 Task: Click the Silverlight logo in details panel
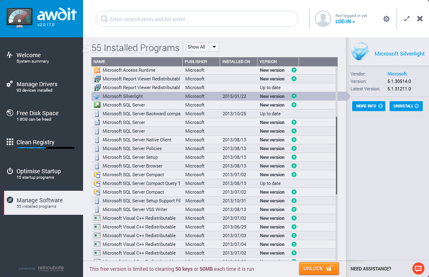click(360, 51)
